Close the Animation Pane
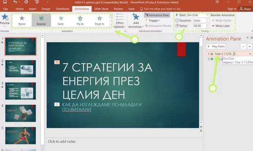Screen dimensions: 253x151 point(251,38)
